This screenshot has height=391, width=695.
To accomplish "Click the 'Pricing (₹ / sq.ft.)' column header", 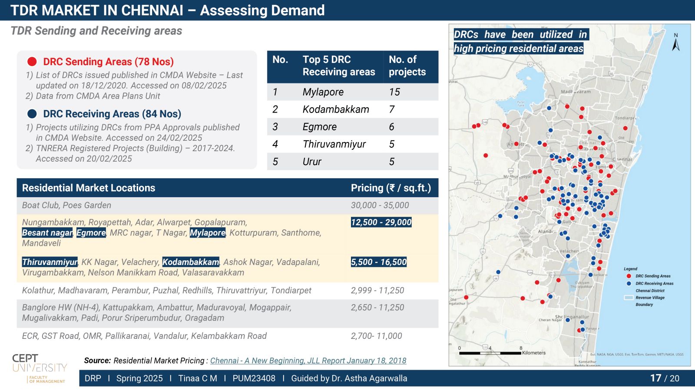I will 391,188.
